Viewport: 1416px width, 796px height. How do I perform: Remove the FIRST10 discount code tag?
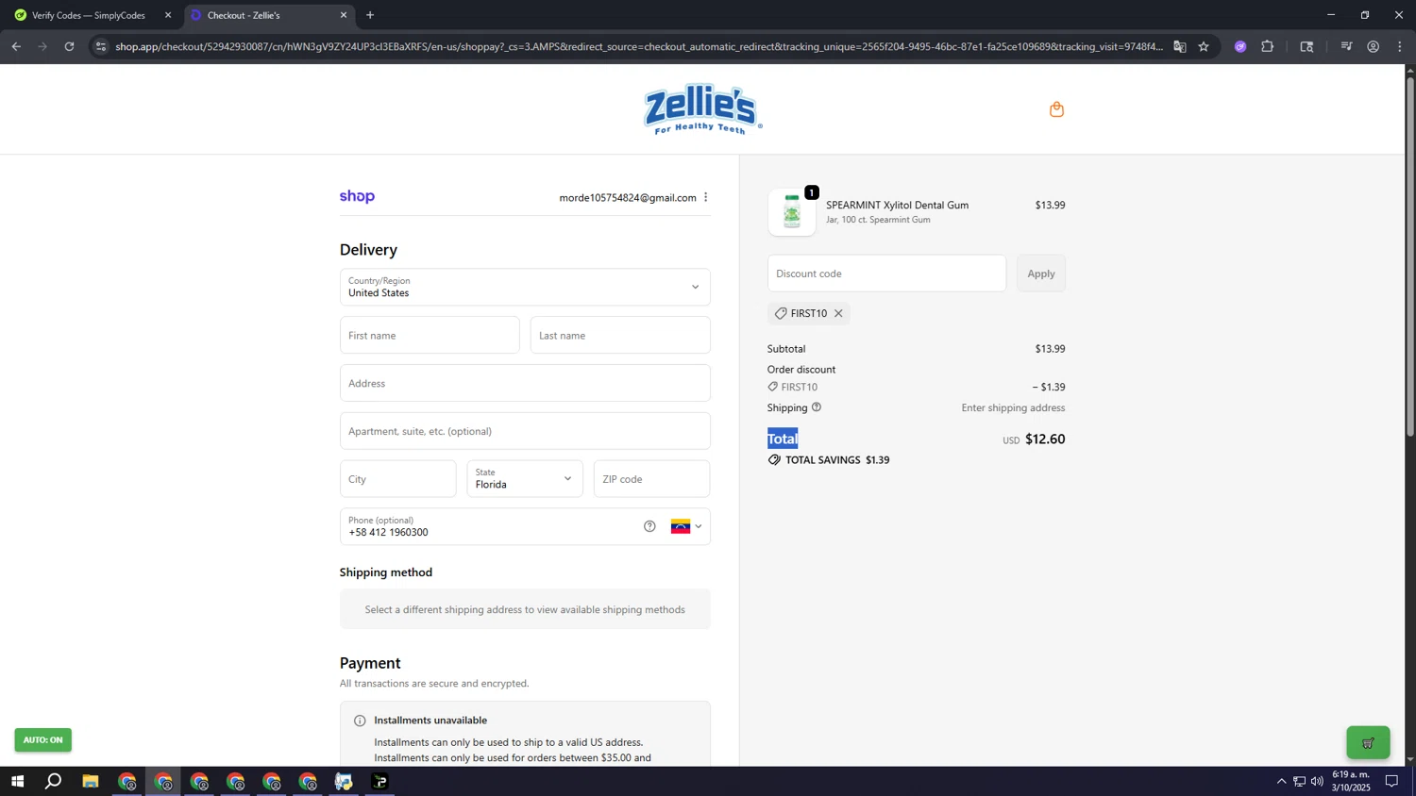pos(838,313)
